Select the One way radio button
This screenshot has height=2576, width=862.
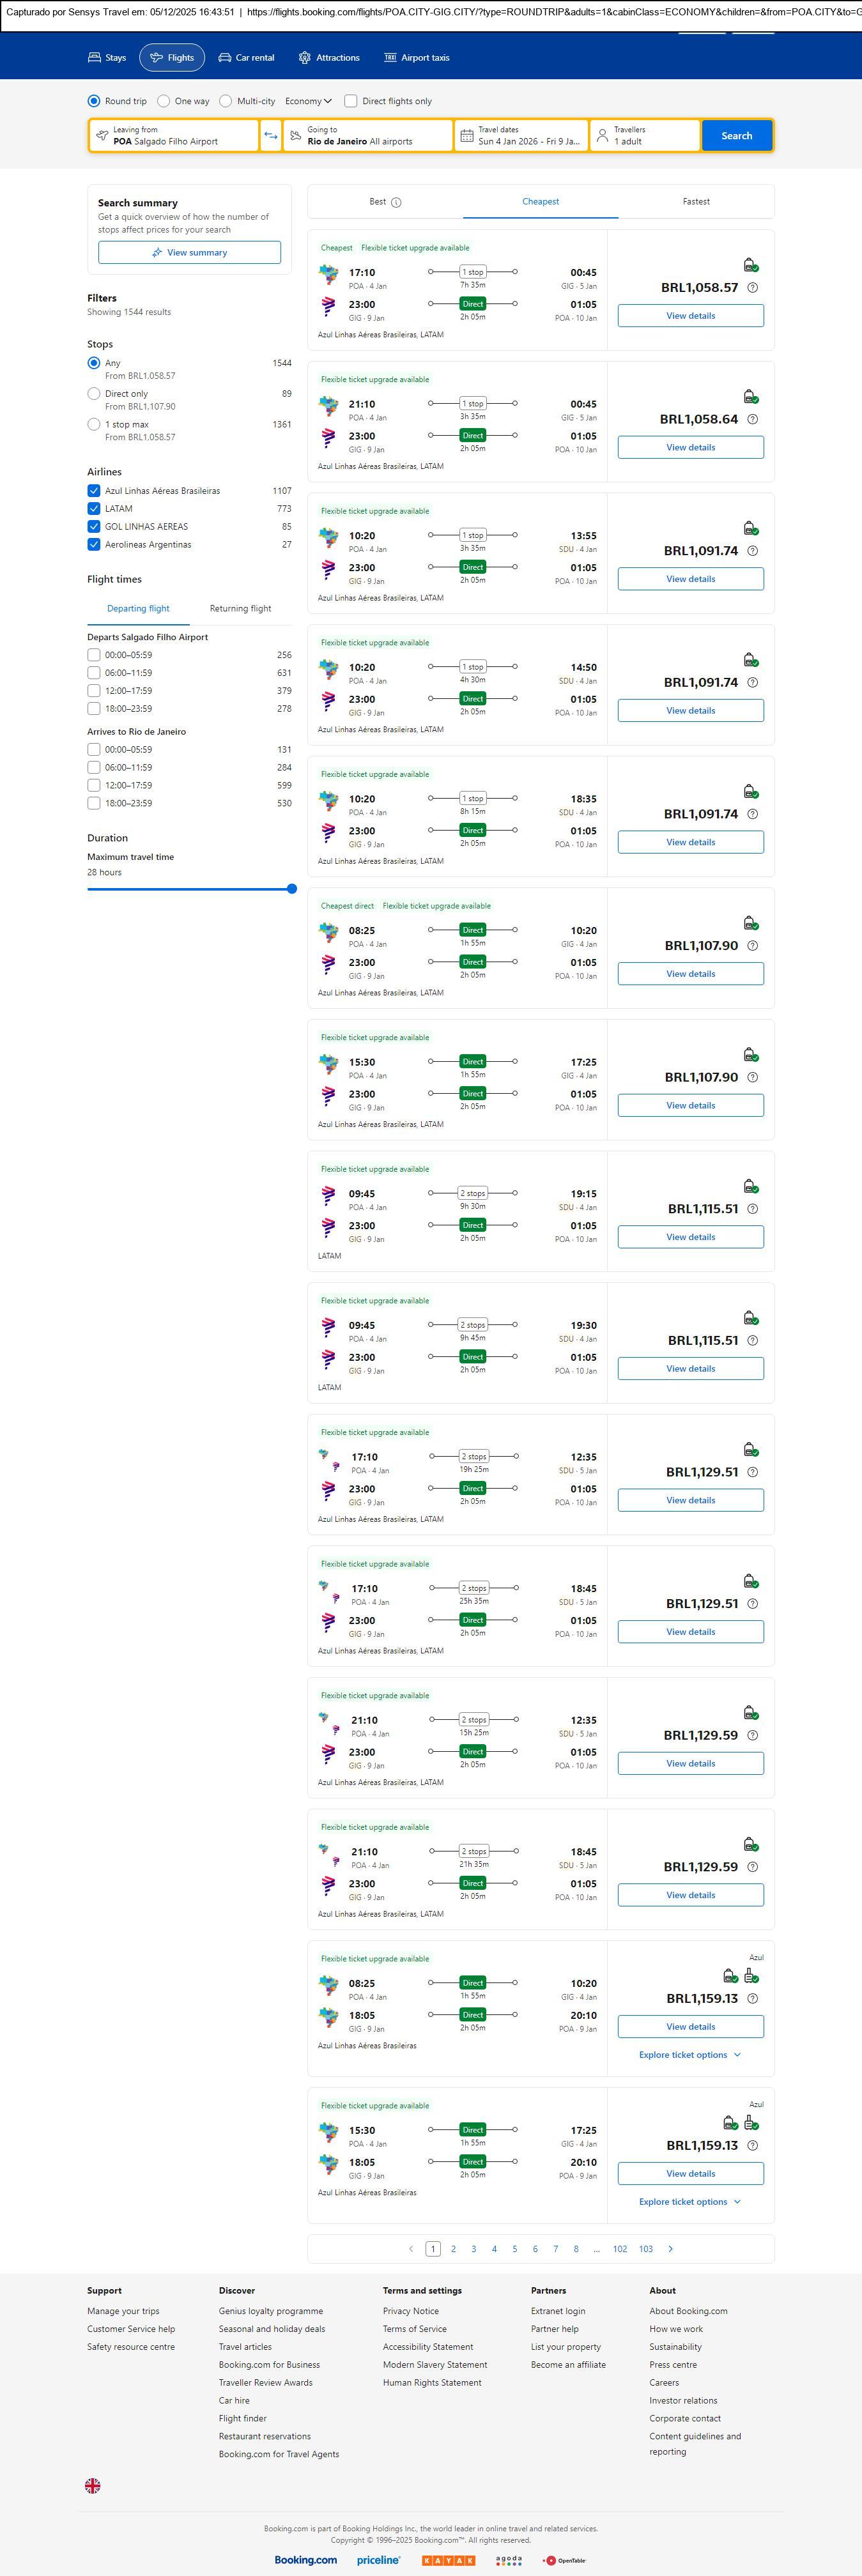pyautogui.click(x=164, y=101)
